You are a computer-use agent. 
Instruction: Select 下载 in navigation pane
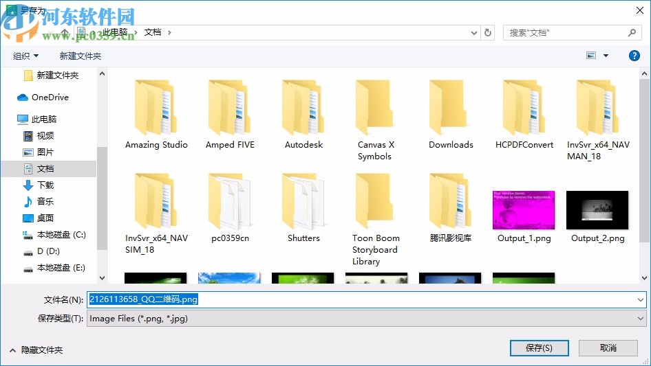pos(39,185)
